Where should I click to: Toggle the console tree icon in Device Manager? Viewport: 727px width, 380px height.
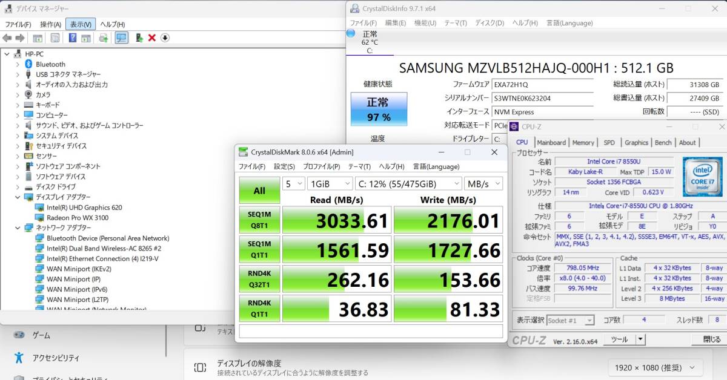[38, 38]
